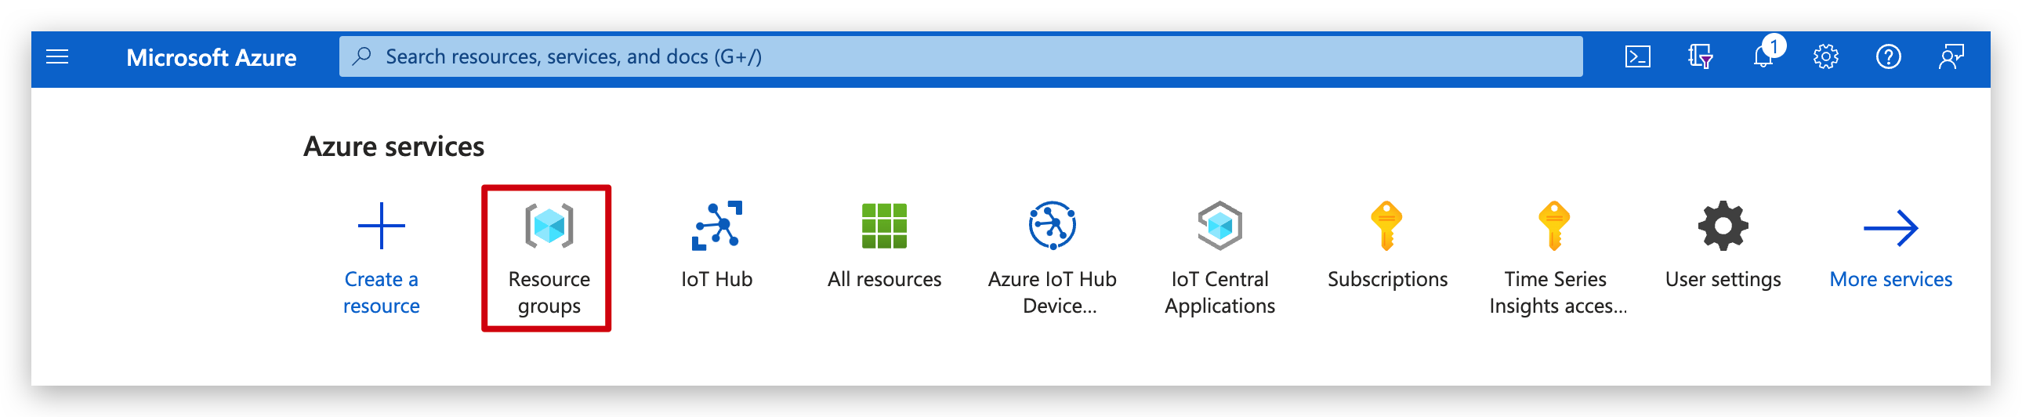
Task: Open the User settings gear
Action: pos(1723,227)
